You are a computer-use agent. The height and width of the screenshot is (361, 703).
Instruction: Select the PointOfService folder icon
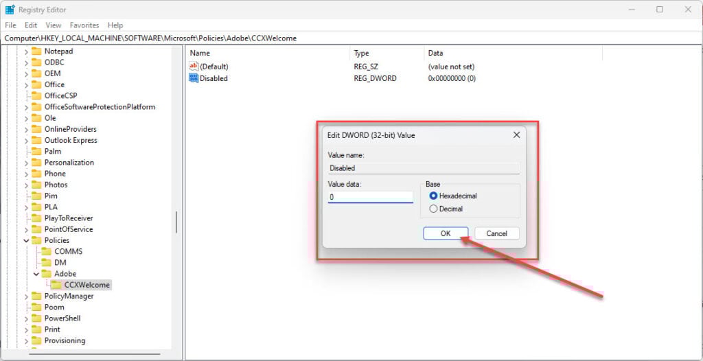(x=36, y=229)
